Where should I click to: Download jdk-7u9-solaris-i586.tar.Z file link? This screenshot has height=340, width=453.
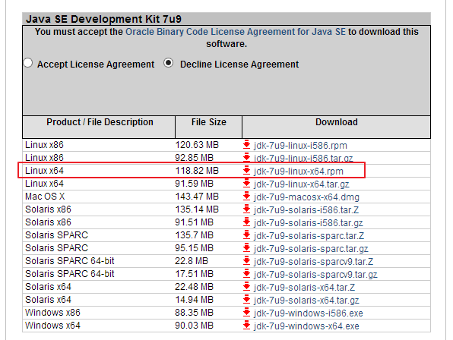pyautogui.click(x=306, y=210)
